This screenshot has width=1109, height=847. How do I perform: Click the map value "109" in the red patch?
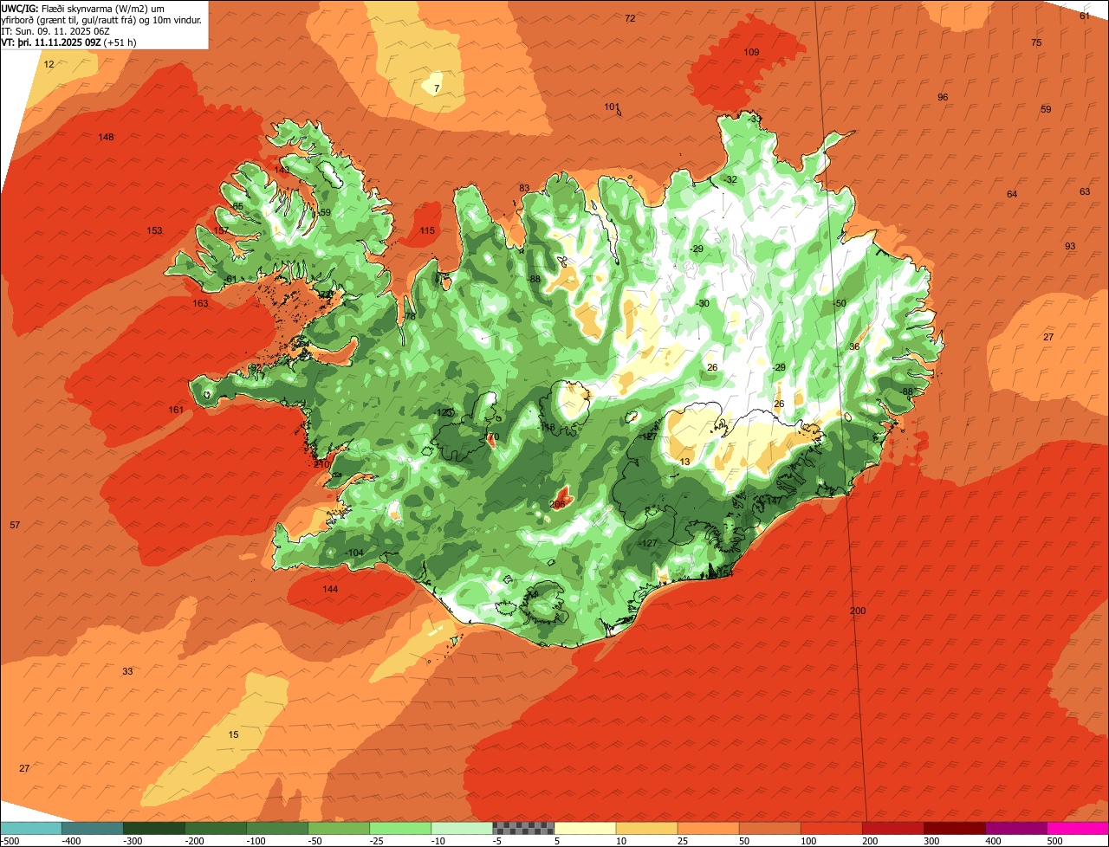pos(751,52)
